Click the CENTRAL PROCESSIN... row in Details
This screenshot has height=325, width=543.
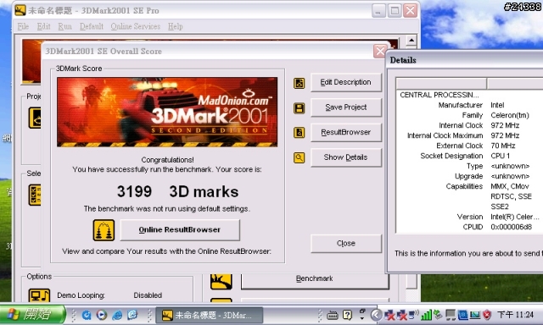coord(469,95)
